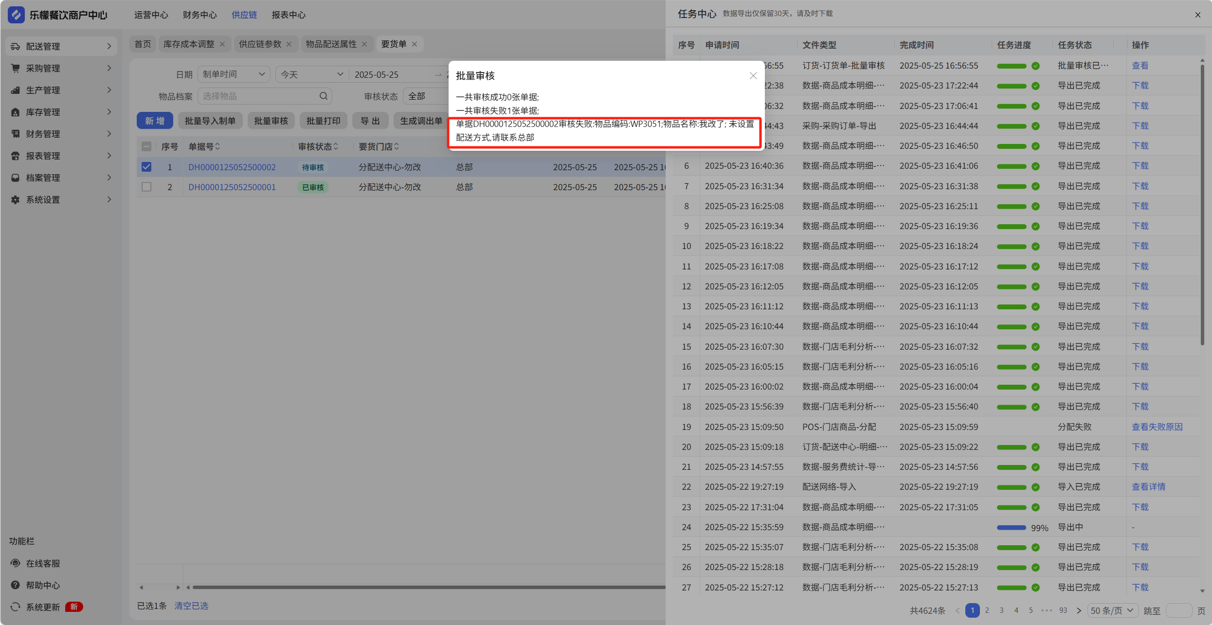This screenshot has width=1212, height=625.
Task: Click the 库存管理 warehouse icon
Action: 16,112
